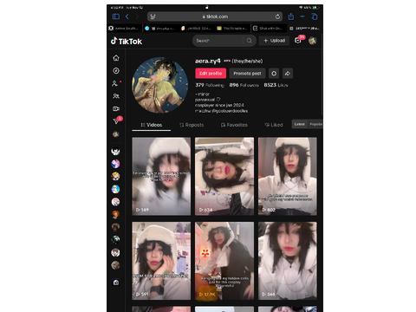Open the TikTok Home feed icon
This screenshot has width=416, height=312.
116,58
